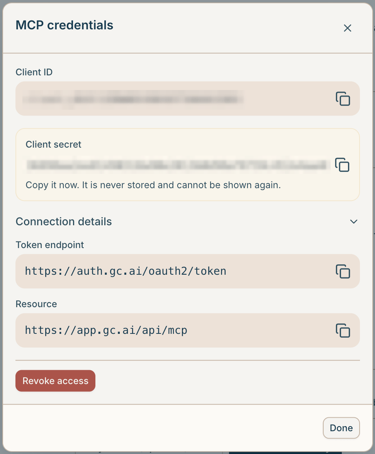
Task: Collapse the Connection details section
Action: (354, 221)
